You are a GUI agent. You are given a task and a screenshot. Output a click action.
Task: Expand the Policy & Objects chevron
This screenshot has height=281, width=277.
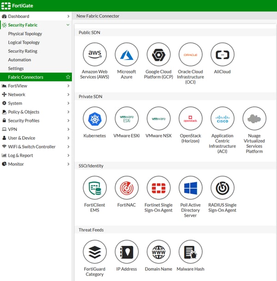coord(68,112)
